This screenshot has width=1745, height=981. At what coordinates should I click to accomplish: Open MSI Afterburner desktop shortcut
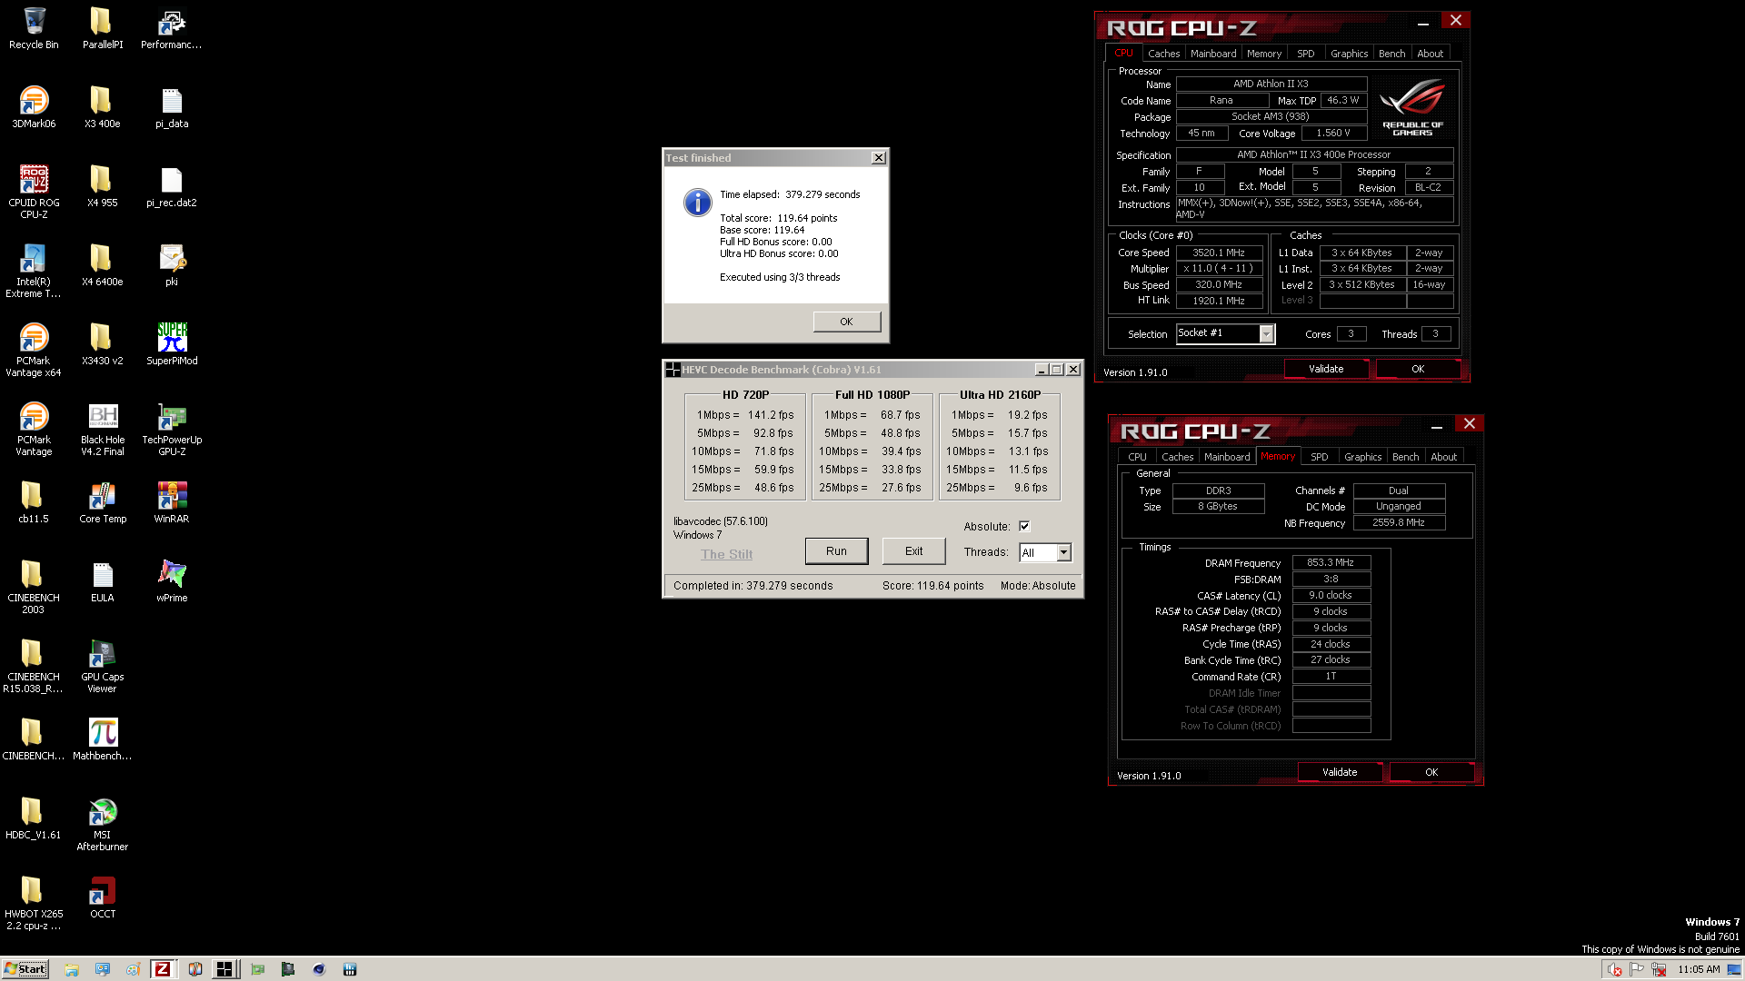[x=103, y=824]
